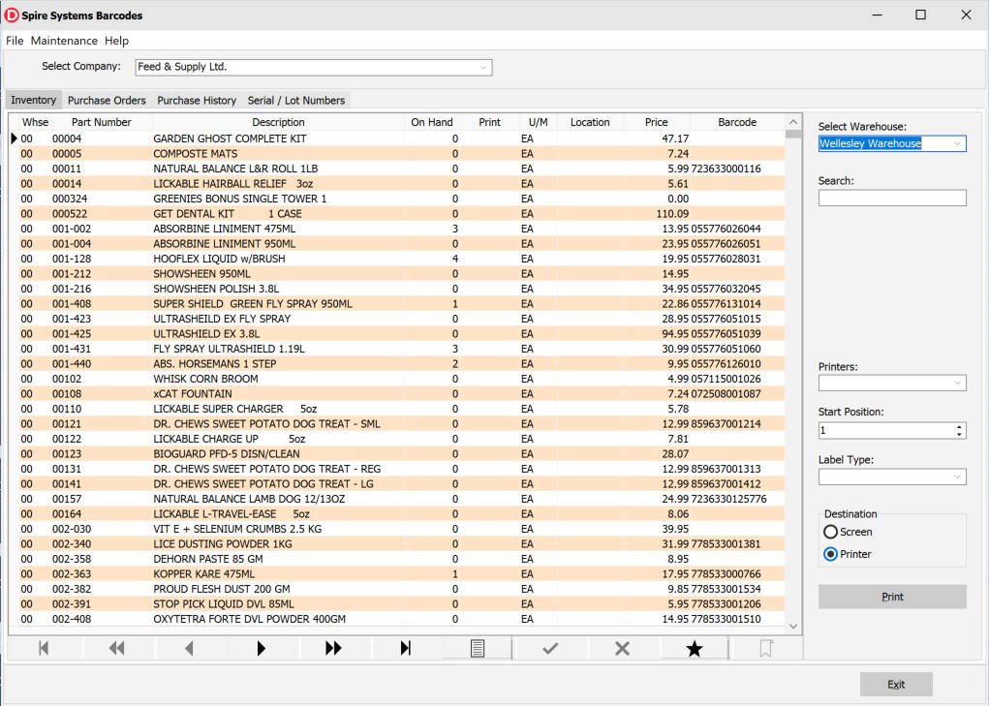The image size is (989, 706).
Task: Select row GARDEN GHOST COMPLETE KIT
Action: pos(402,138)
